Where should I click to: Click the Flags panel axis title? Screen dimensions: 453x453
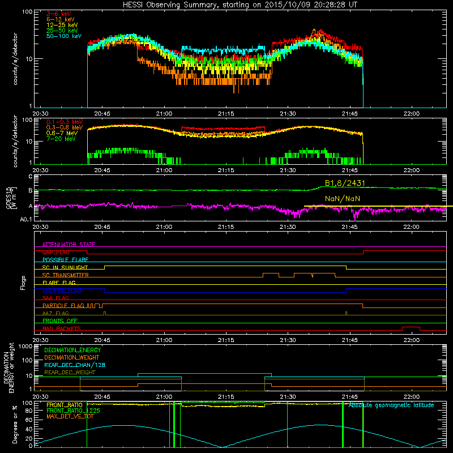click(23, 283)
